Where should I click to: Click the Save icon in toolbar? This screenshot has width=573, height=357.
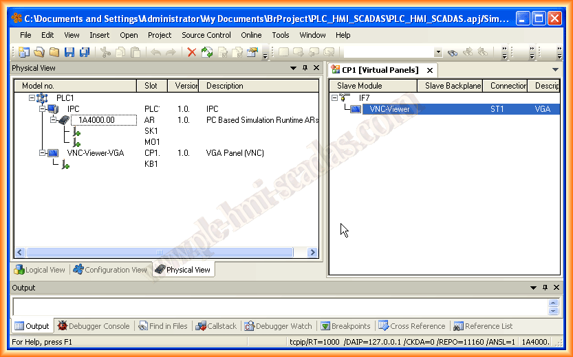(69, 52)
